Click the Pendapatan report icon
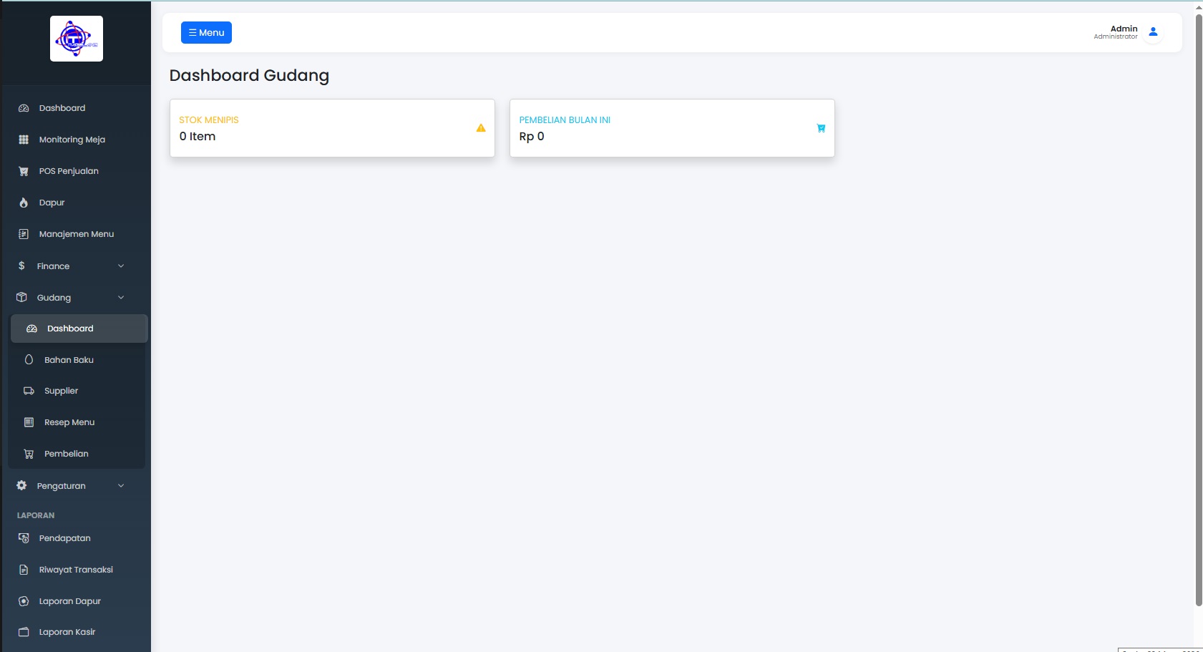The image size is (1203, 652). [x=24, y=538]
